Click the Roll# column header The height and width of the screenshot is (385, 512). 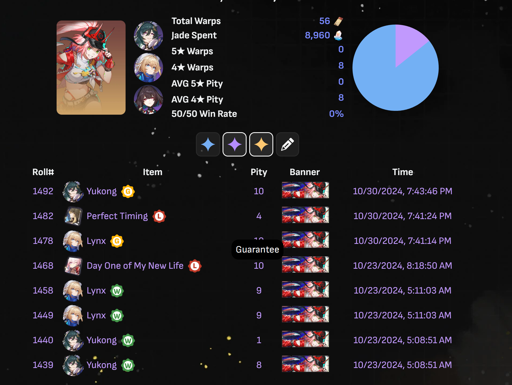[43, 172]
